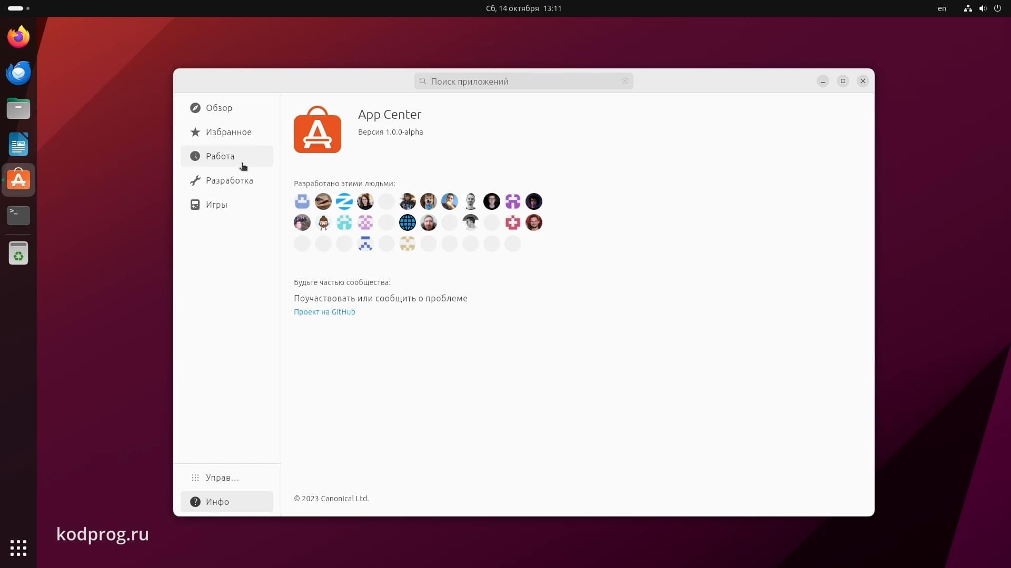This screenshot has width=1011, height=568.
Task: Open the Управ… management page
Action: tap(227, 478)
